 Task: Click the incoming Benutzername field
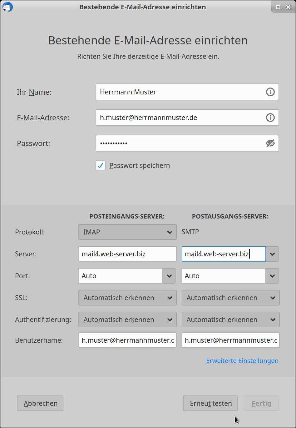tap(127, 340)
